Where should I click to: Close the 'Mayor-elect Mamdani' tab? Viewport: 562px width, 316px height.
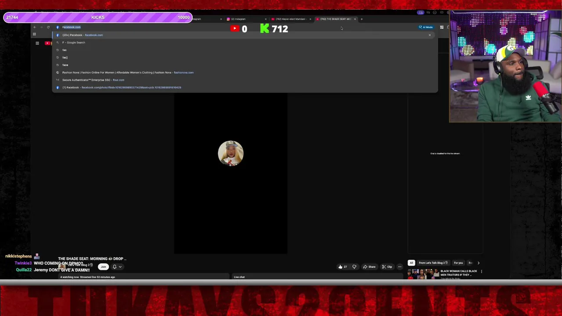tap(310, 19)
